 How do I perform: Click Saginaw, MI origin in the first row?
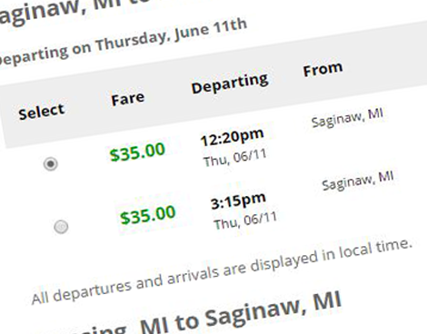point(347,118)
